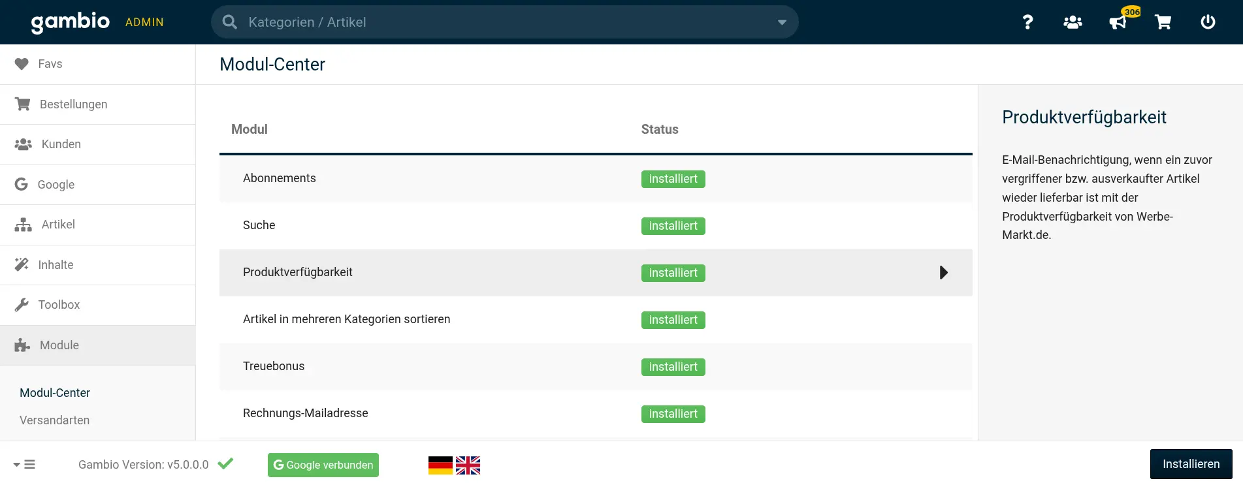Open the Artikel sidebar menu
Screen dimensions: 1243x485
58,225
